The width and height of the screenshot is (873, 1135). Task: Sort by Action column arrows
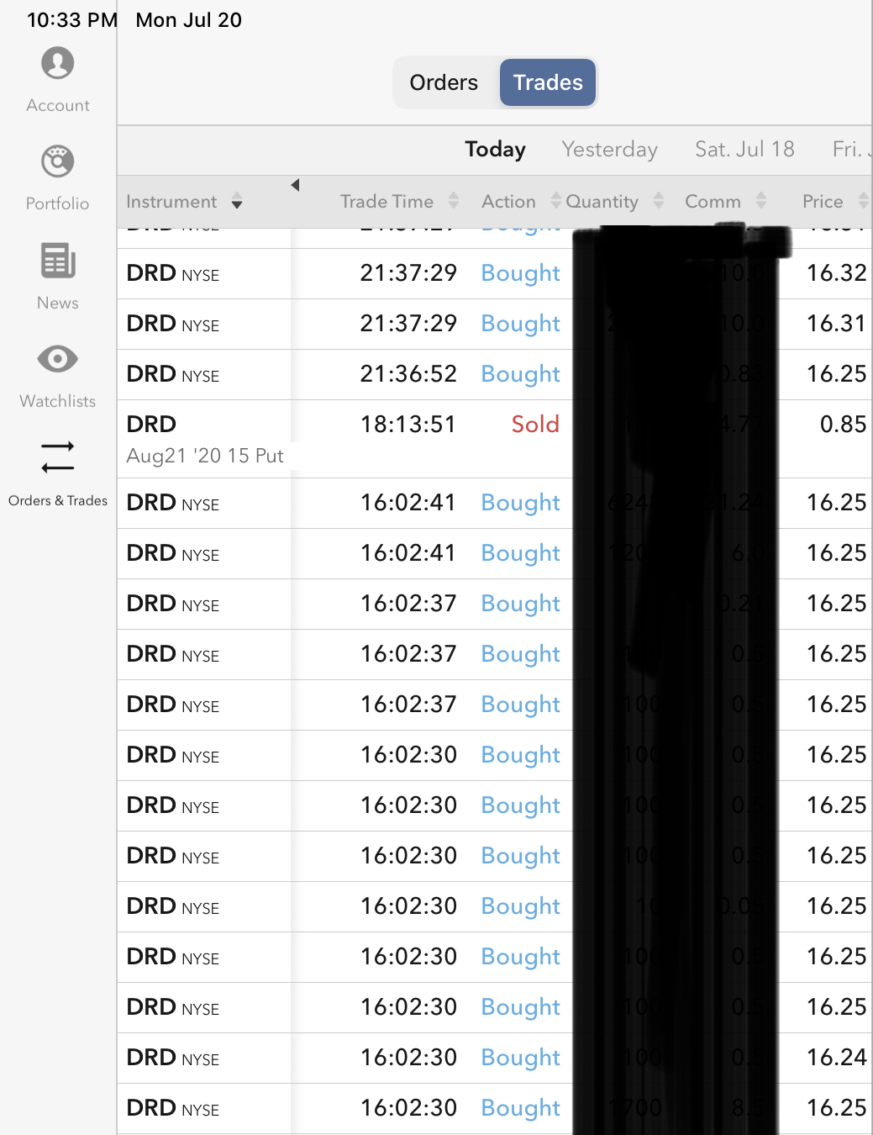tap(555, 201)
